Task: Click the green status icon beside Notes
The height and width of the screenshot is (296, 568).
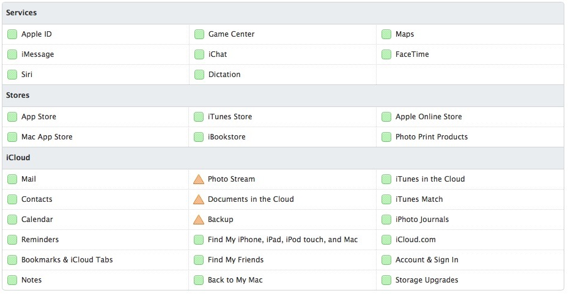Action: tap(12, 281)
